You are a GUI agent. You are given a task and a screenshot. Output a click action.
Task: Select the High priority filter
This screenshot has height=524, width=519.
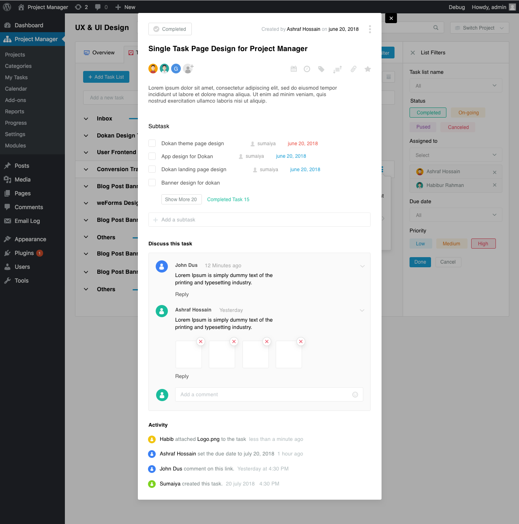tap(483, 244)
